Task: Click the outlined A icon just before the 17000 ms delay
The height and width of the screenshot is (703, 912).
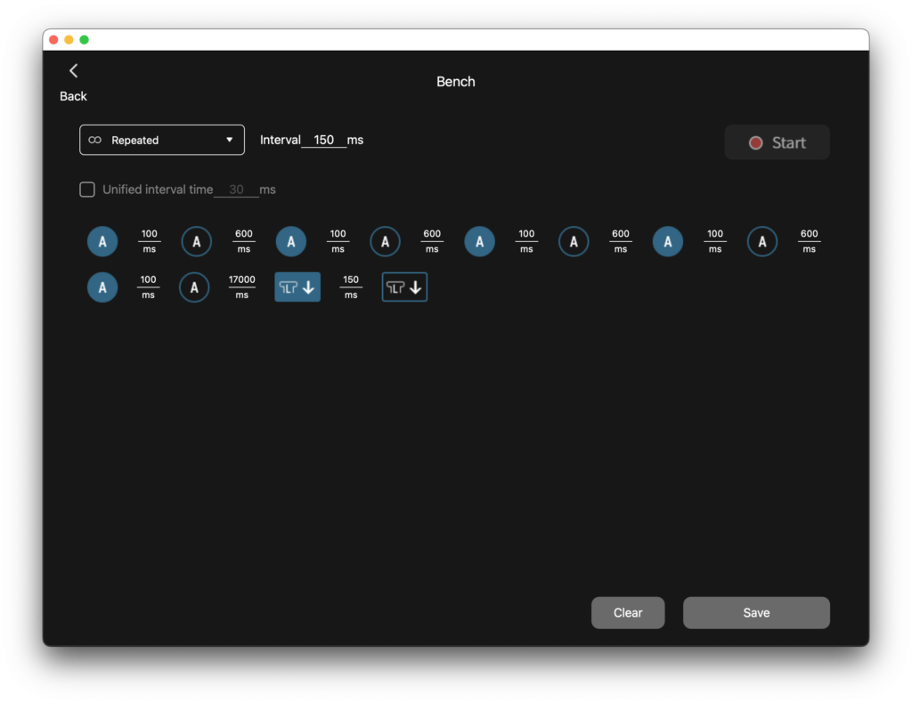Action: coord(194,287)
